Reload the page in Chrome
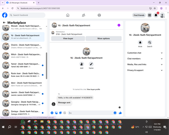Screen dimensions: 169x135 point(13,8)
